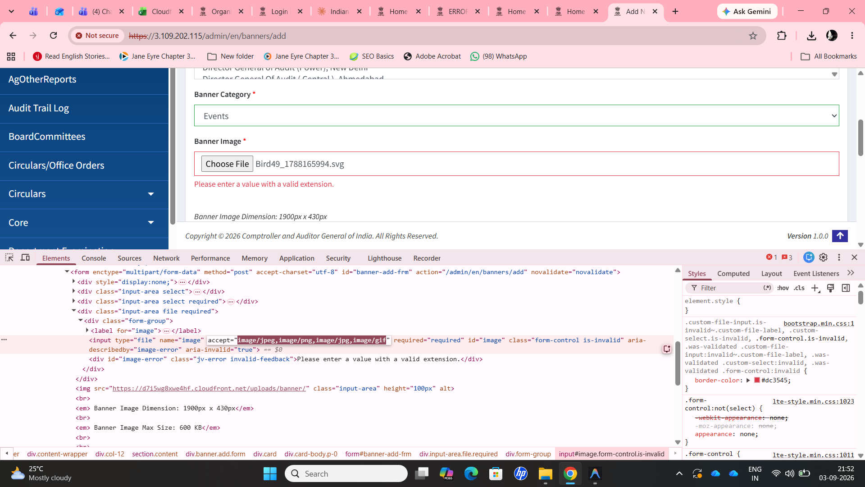Open the Computed styles tab
Screen dimensions: 865x487
click(733, 274)
